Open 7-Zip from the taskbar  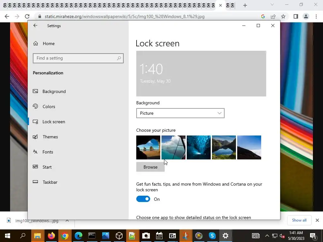click(x=173, y=236)
